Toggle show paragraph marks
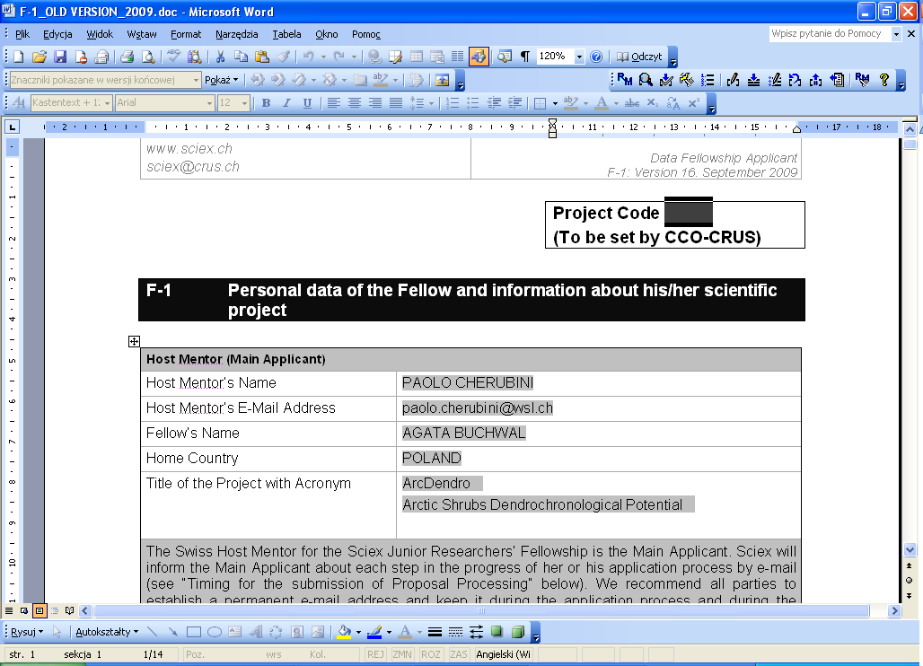The width and height of the screenshot is (923, 666). (525, 57)
